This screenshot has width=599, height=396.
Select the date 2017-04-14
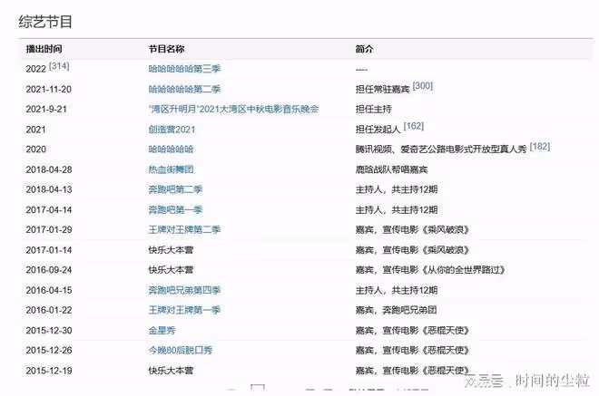tap(49, 210)
